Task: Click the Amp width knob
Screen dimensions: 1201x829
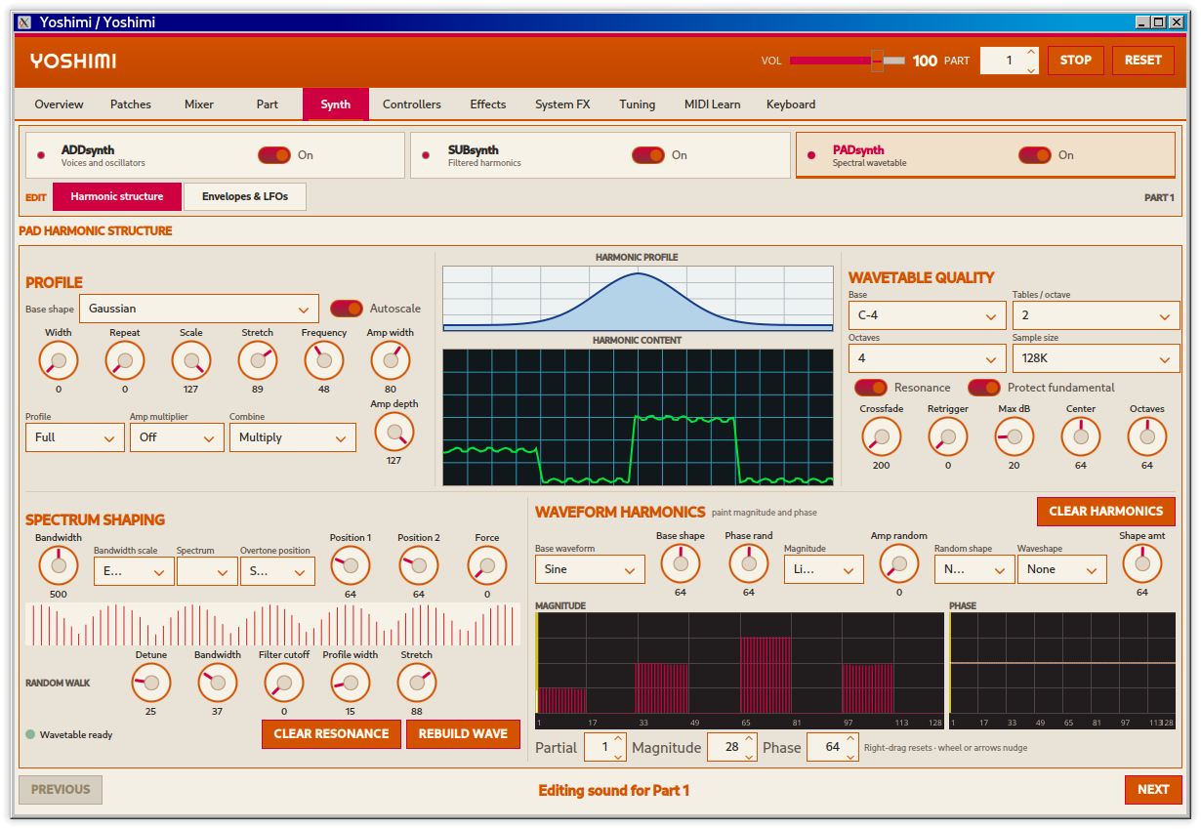Action: click(391, 361)
